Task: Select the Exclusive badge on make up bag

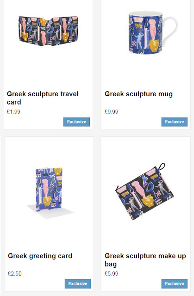Action: 175,284
